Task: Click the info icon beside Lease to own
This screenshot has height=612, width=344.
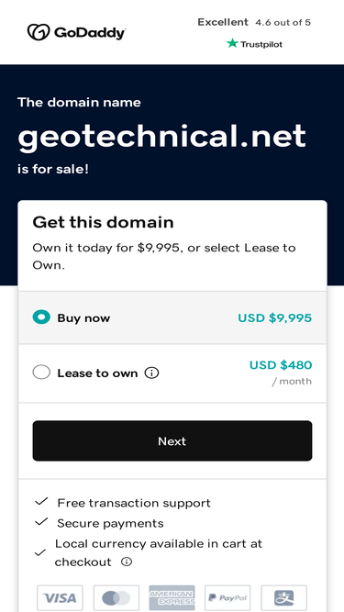Action: click(151, 373)
